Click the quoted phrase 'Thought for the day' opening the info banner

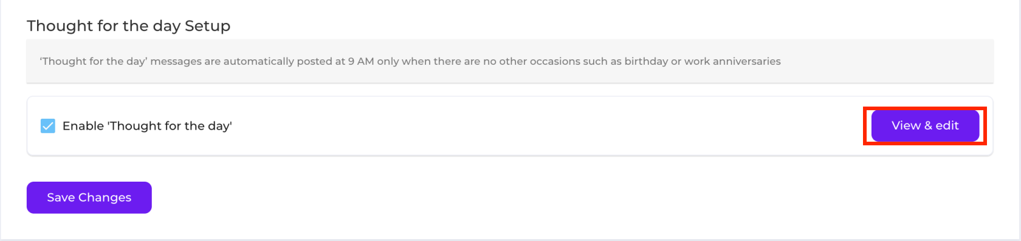[94, 61]
